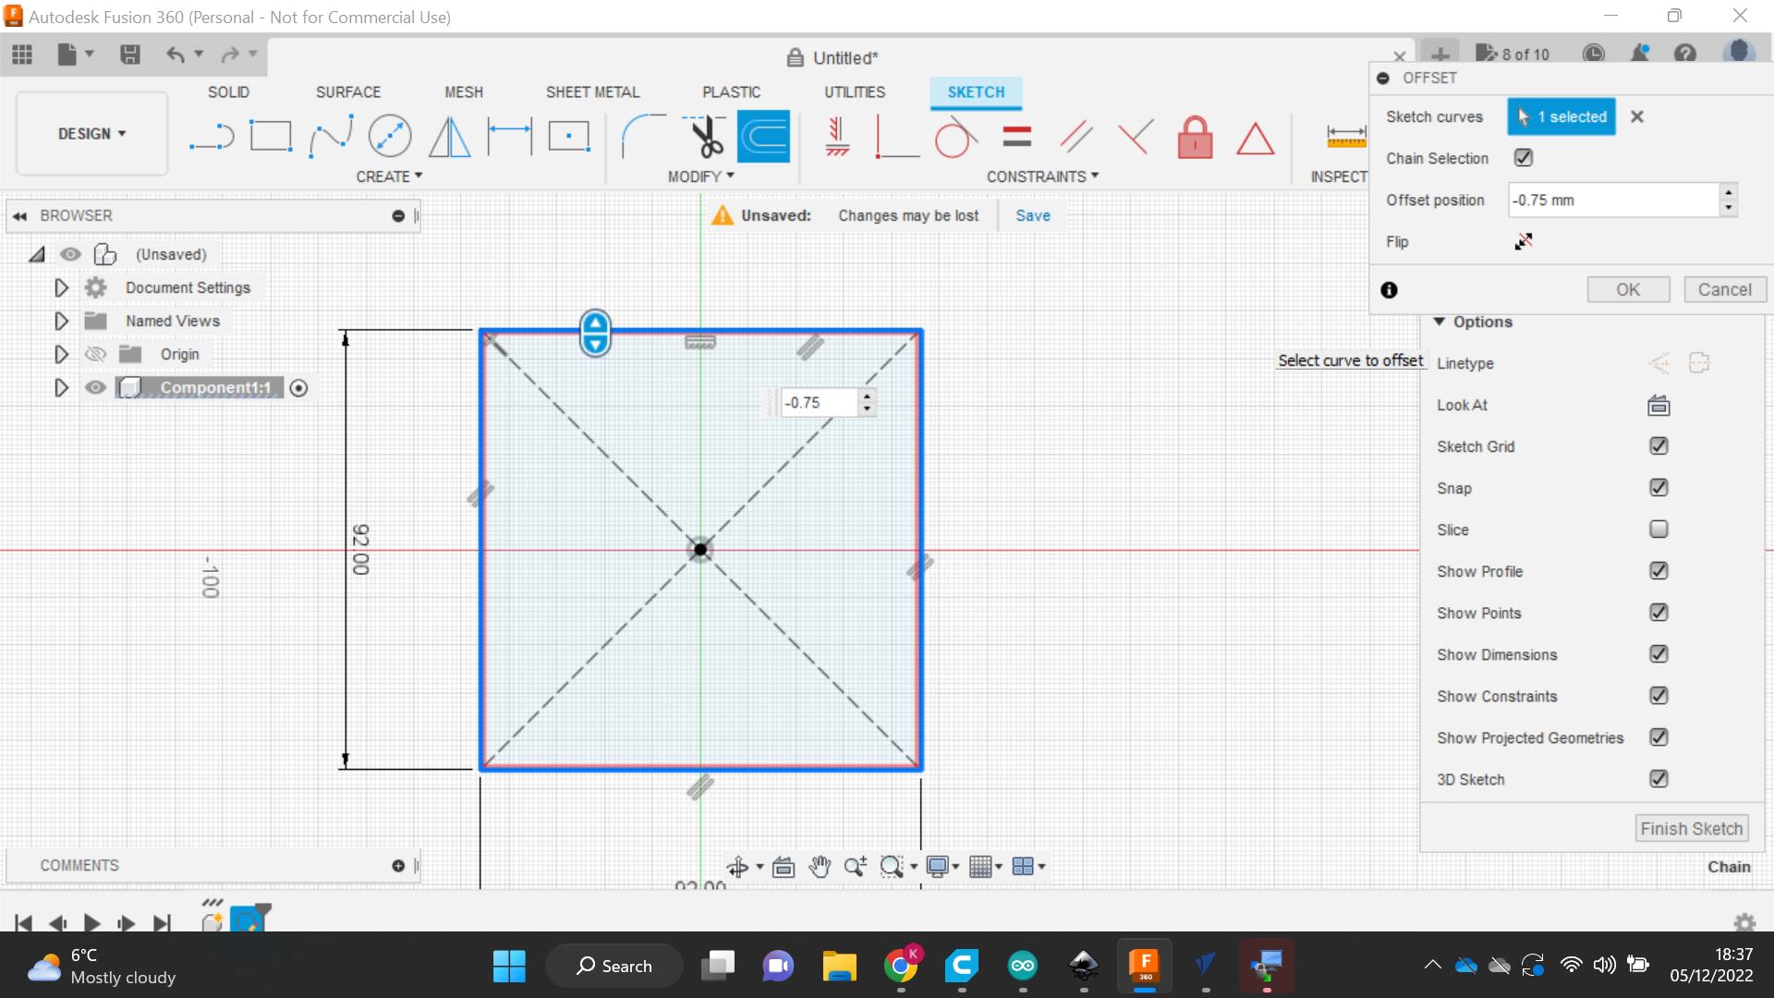Screen dimensions: 1774x998
Task: Select the Fit Point Spline tool
Action: coord(330,137)
